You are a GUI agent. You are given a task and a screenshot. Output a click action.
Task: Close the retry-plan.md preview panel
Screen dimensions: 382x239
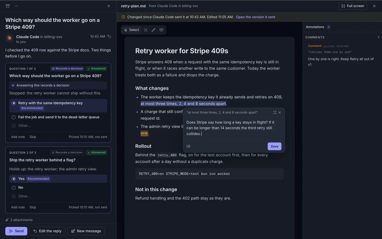[374, 6]
